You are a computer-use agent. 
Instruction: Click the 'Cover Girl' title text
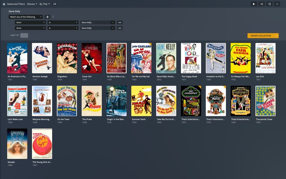click(87, 77)
